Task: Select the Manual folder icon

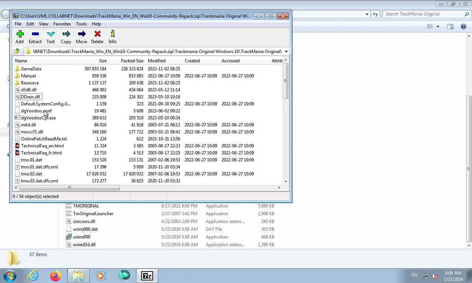Action: [x=17, y=76]
